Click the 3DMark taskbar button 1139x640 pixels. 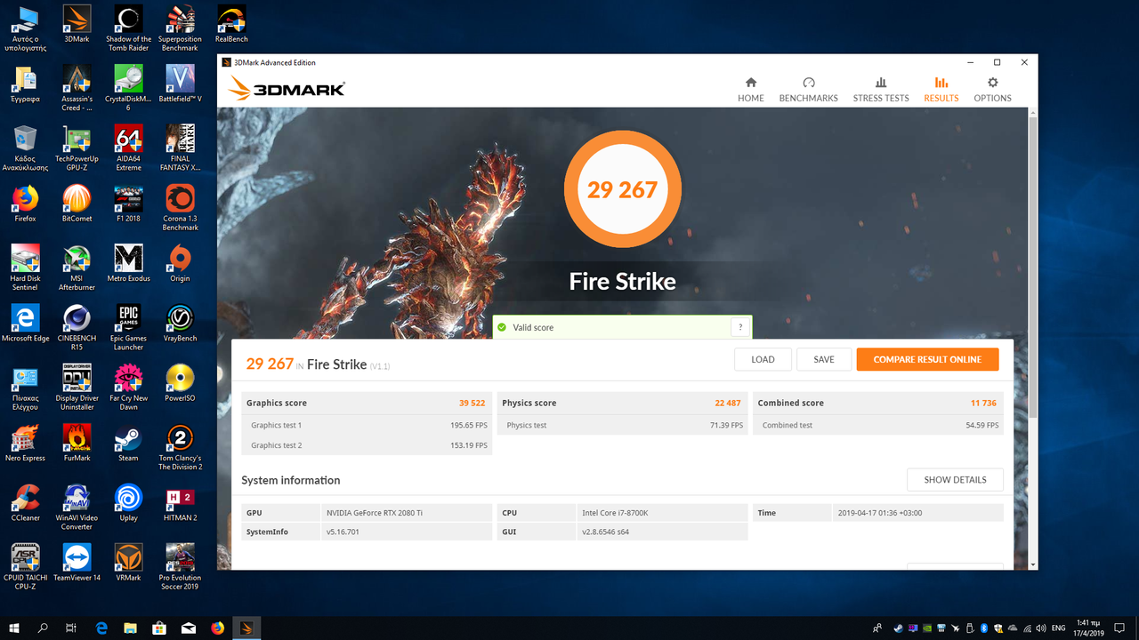[246, 628]
